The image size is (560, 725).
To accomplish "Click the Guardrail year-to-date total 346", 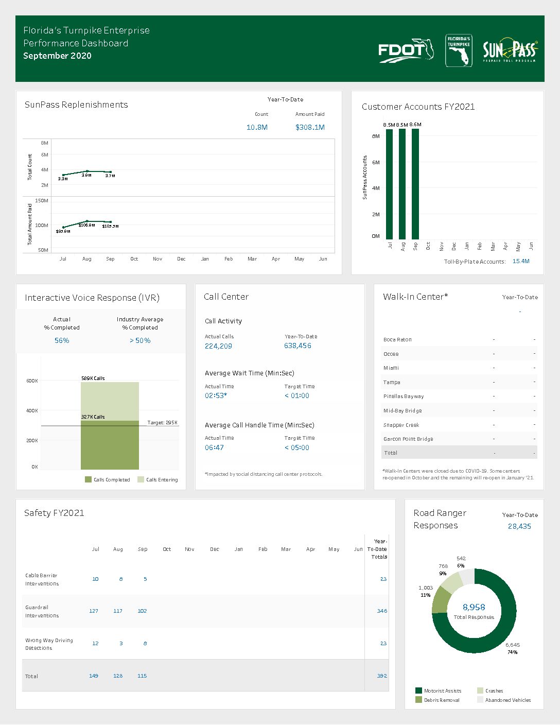I will [x=382, y=611].
